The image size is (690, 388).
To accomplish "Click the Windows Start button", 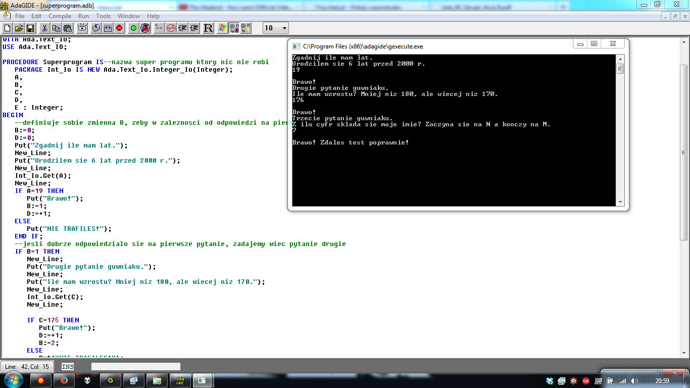I will click(x=13, y=380).
